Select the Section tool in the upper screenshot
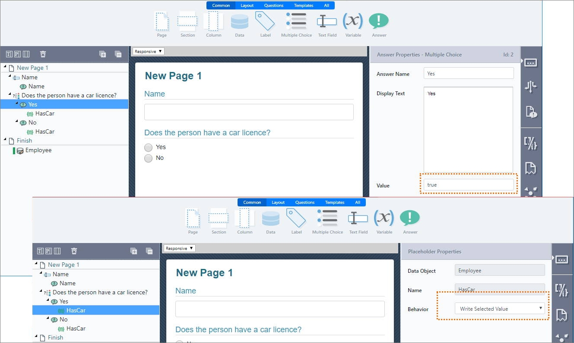The width and height of the screenshot is (574, 343). click(187, 24)
